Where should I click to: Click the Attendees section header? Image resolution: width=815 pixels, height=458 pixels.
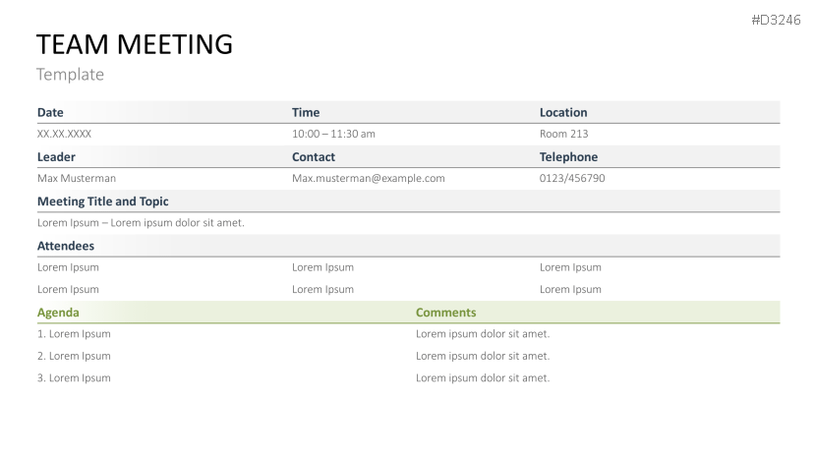click(66, 245)
